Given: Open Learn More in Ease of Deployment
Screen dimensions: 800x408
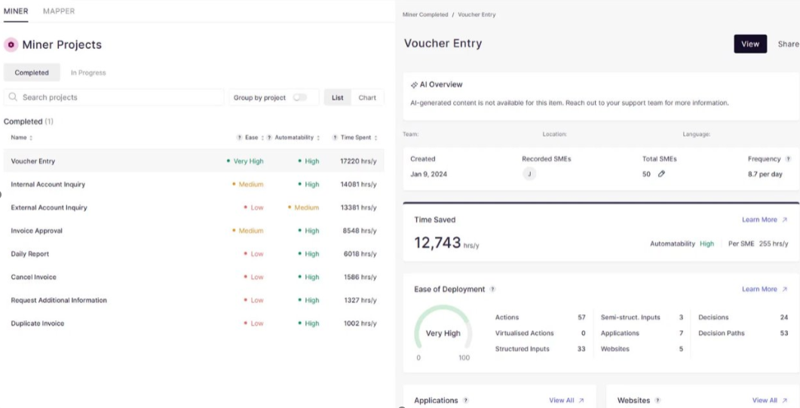Looking at the screenshot, I should (765, 289).
